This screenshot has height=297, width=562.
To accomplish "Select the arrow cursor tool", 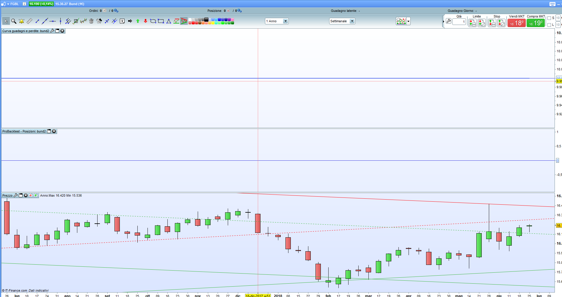I will pyautogui.click(x=6, y=21).
